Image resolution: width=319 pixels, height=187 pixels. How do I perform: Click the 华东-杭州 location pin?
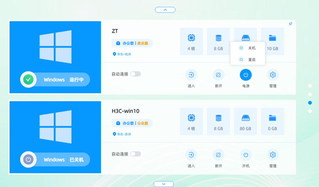(114, 54)
